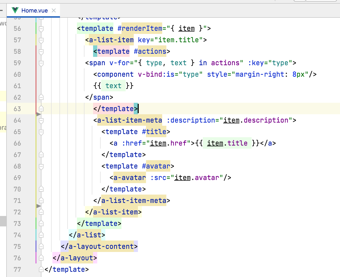This screenshot has height=277, width=340.
Task: Click 'v-for' attribute on line 59
Action: tap(120, 63)
